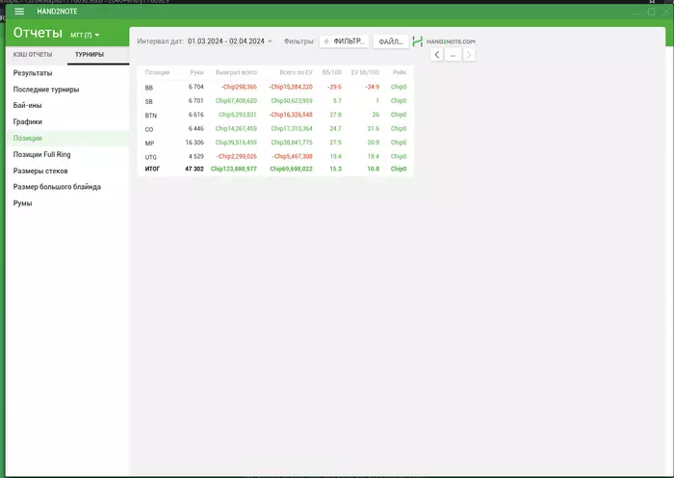Select the MP position row
674x478 pixels.
(275, 143)
